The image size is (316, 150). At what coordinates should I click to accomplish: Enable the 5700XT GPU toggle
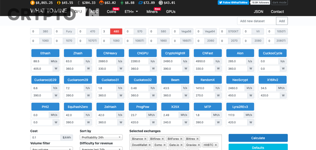click(233, 32)
